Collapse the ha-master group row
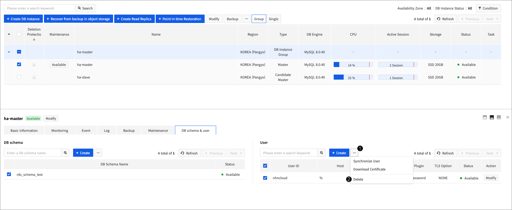512x210 pixels. click(9, 52)
